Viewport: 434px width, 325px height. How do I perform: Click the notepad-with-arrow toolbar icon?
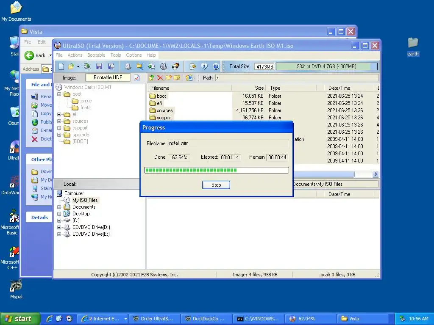coord(192,66)
